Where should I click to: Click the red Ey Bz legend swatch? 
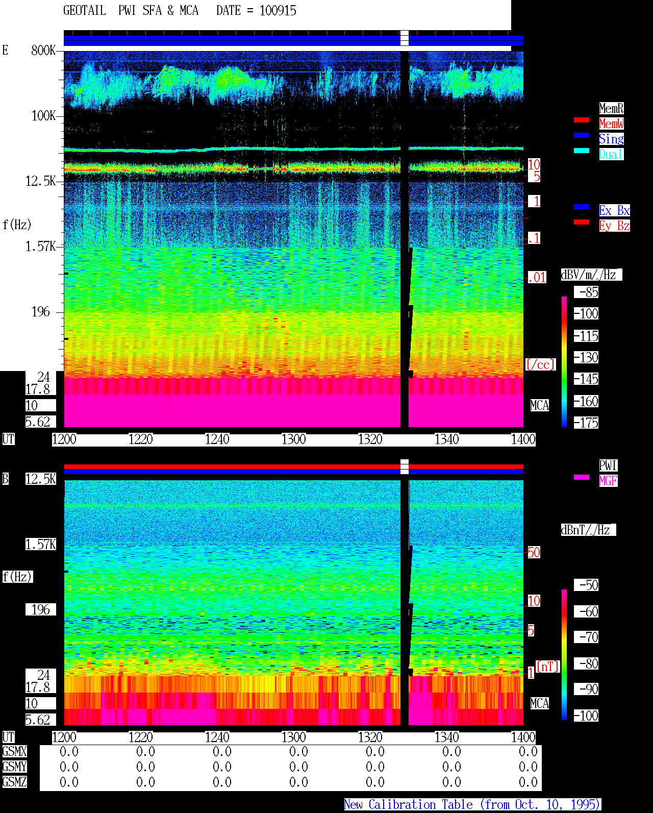[x=582, y=222]
